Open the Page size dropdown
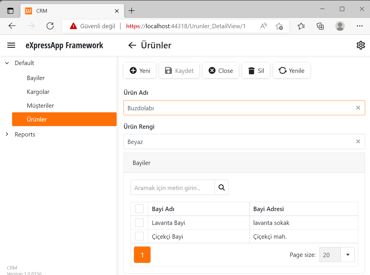This screenshot has height=275, width=370. click(348, 255)
